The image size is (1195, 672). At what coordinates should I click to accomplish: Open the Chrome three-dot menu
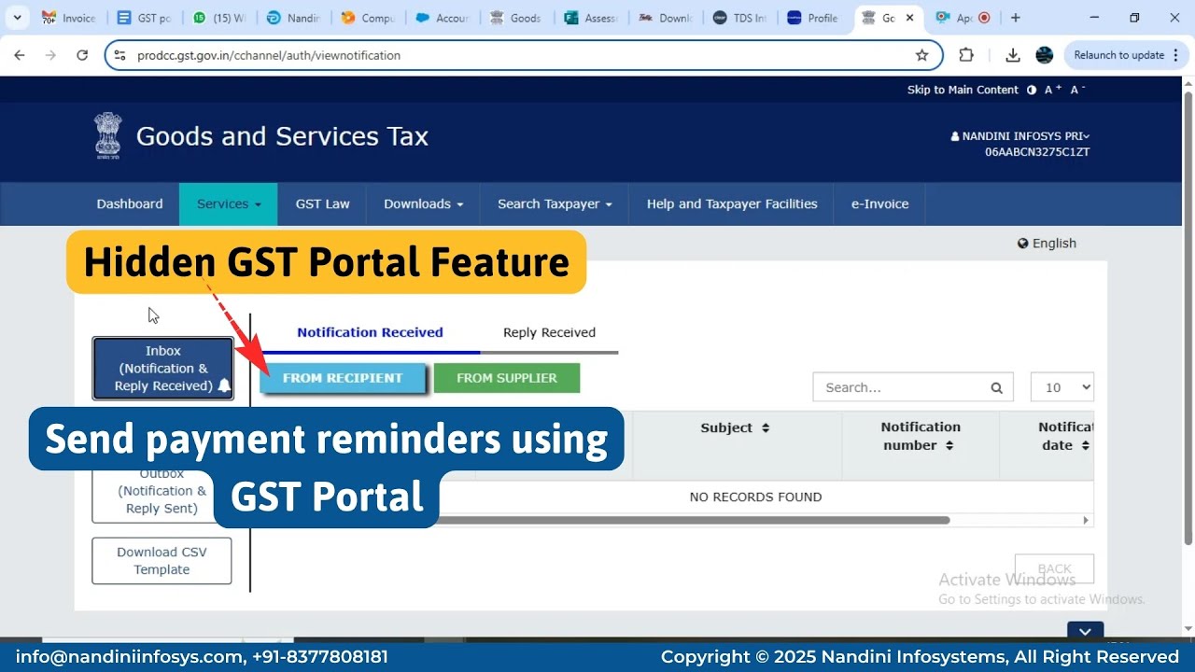1175,55
